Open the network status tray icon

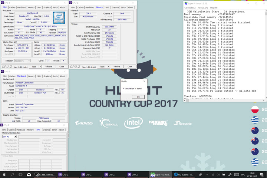coord(213,175)
